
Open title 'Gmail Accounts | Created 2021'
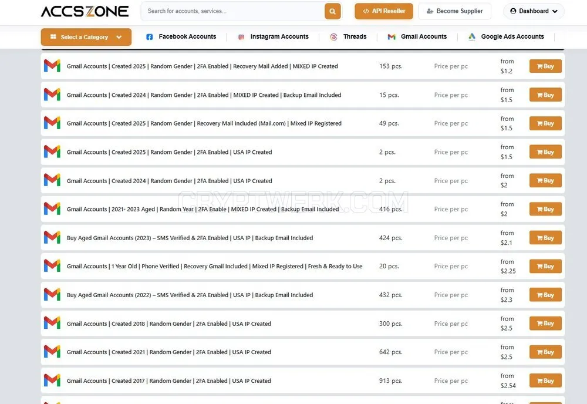tap(169, 352)
